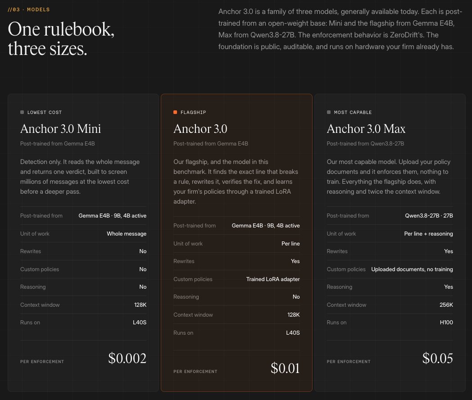The height and width of the screenshot is (400, 472).
Task: Click flagship card's L40S runs-on value
Action: (x=293, y=333)
